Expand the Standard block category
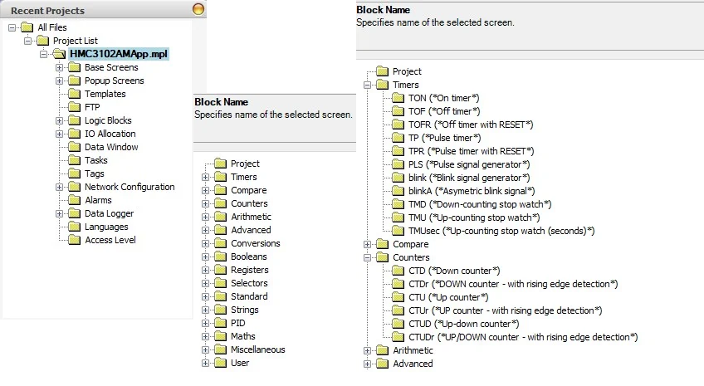The image size is (704, 386). 205,296
